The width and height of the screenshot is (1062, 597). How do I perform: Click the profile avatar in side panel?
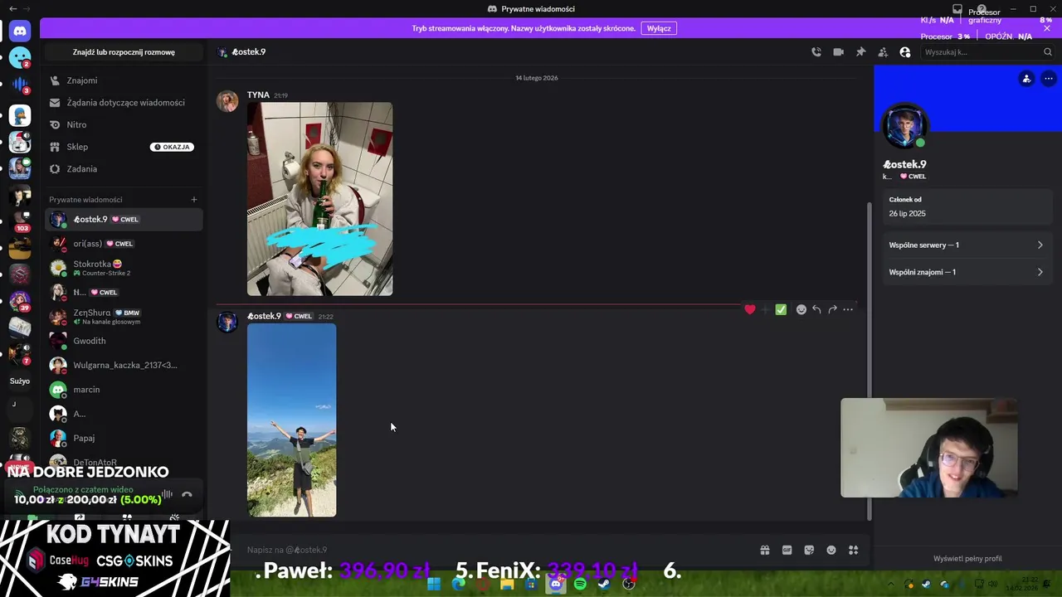point(904,127)
